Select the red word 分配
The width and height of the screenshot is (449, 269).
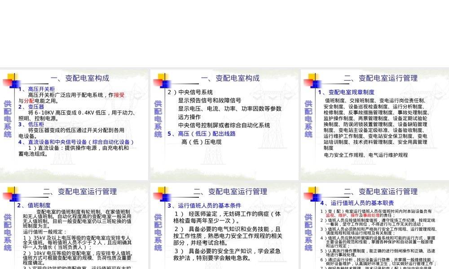pyautogui.click(x=29, y=101)
